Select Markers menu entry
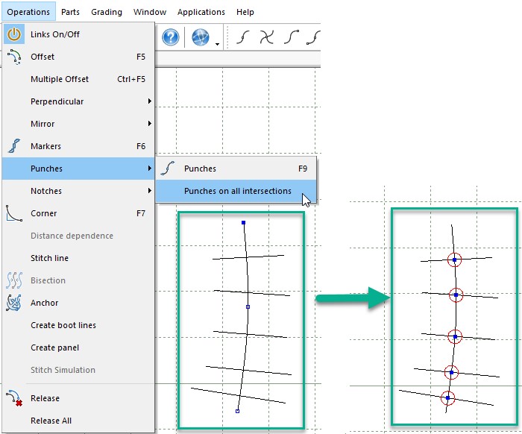522x434 pixels. pos(78,146)
